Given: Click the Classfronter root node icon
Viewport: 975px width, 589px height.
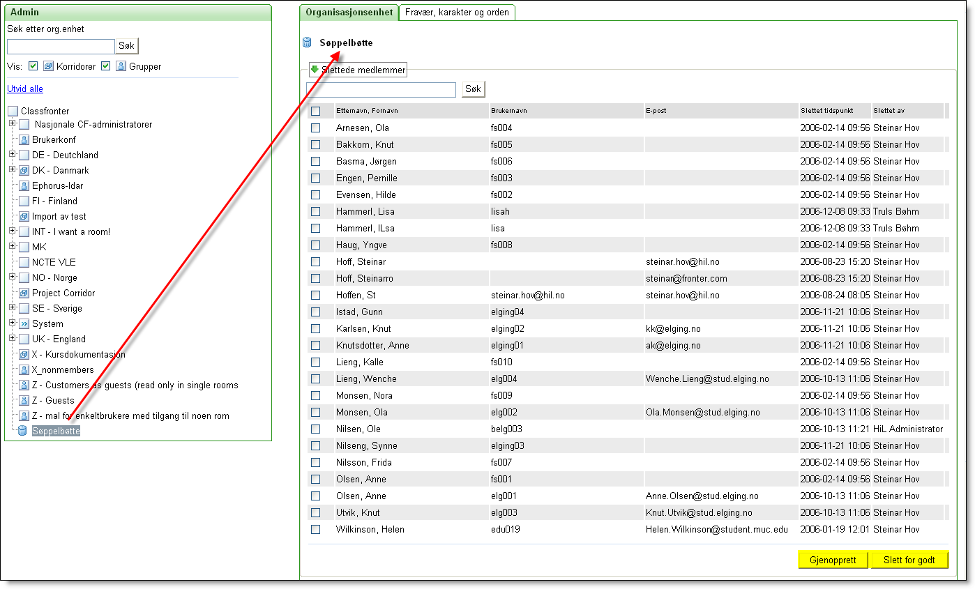Looking at the screenshot, I should (13, 111).
